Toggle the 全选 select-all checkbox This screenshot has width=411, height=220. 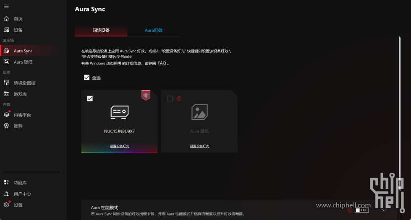point(86,78)
